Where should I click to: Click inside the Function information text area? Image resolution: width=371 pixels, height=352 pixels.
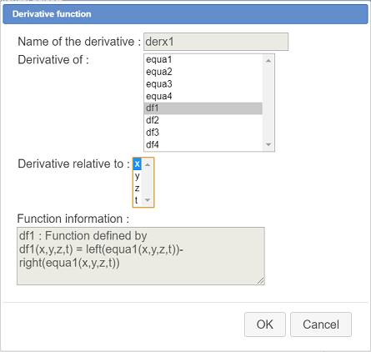(141, 256)
